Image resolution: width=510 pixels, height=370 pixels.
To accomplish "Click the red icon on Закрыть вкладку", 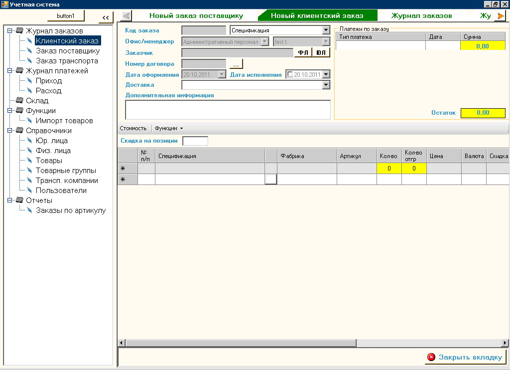I will (x=431, y=357).
